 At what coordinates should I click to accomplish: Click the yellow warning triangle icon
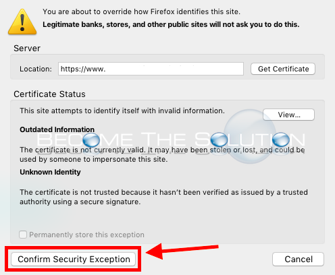(x=22, y=22)
